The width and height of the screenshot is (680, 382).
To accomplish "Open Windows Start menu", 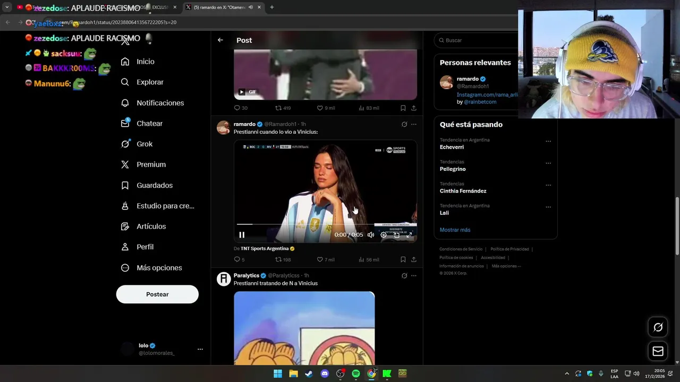I will tap(278, 374).
